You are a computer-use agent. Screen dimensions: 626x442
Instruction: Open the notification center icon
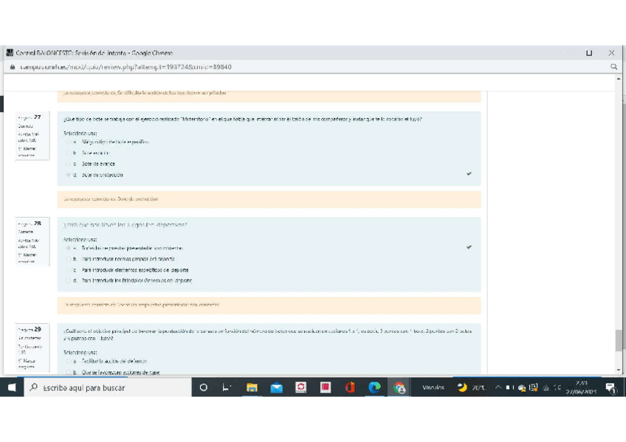click(x=610, y=387)
